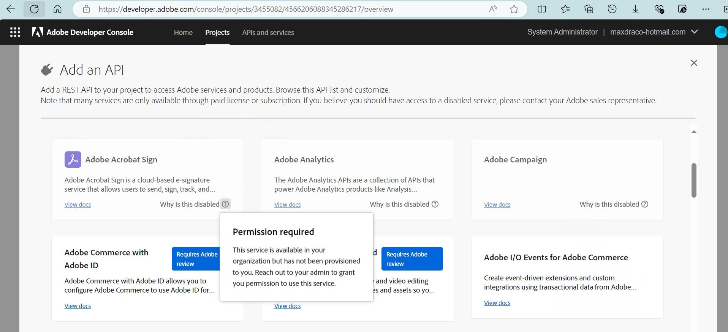Activate Read Aloud icon in address bar

tap(493, 9)
